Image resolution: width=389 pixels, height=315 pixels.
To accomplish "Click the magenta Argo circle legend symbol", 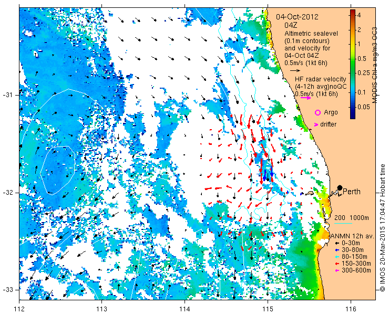I will coord(318,112).
